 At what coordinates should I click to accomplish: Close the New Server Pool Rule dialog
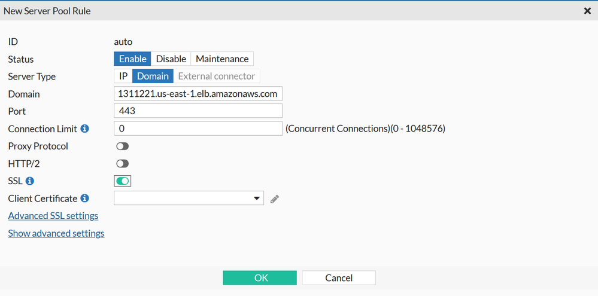(587, 11)
